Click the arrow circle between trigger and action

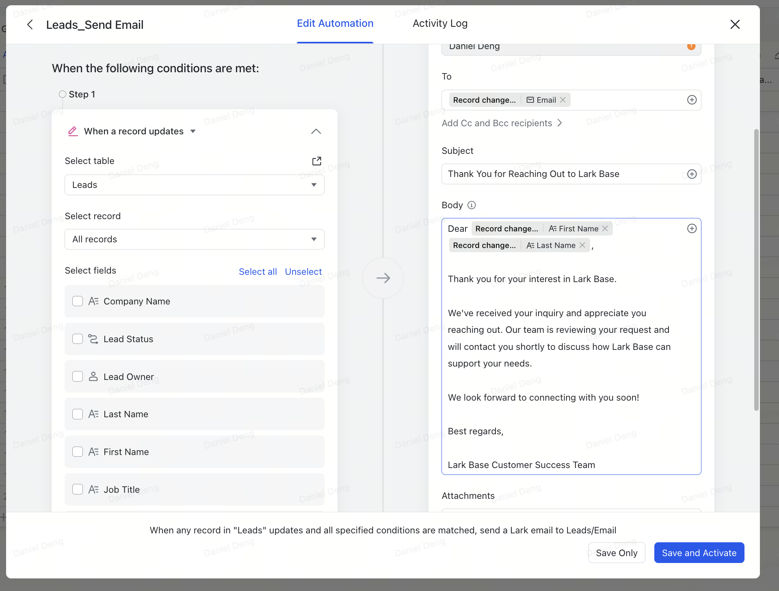383,278
